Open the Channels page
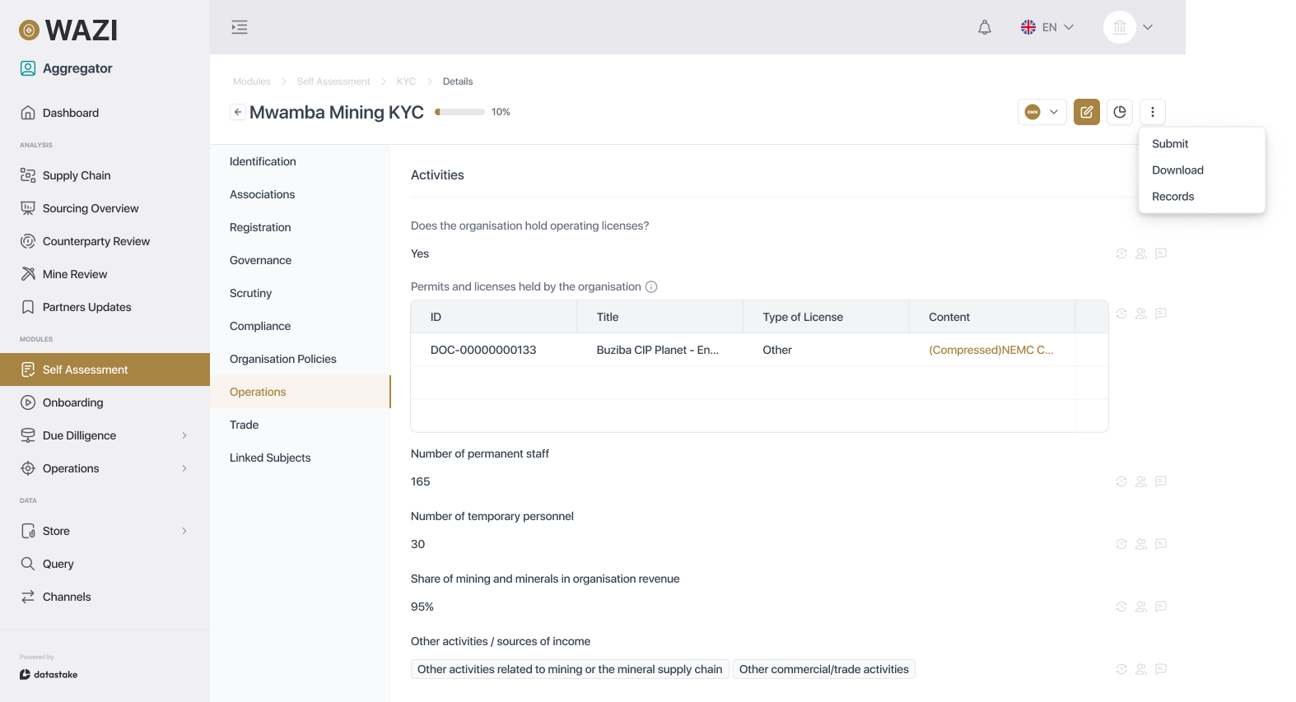The image size is (1296, 702). [x=105, y=597]
